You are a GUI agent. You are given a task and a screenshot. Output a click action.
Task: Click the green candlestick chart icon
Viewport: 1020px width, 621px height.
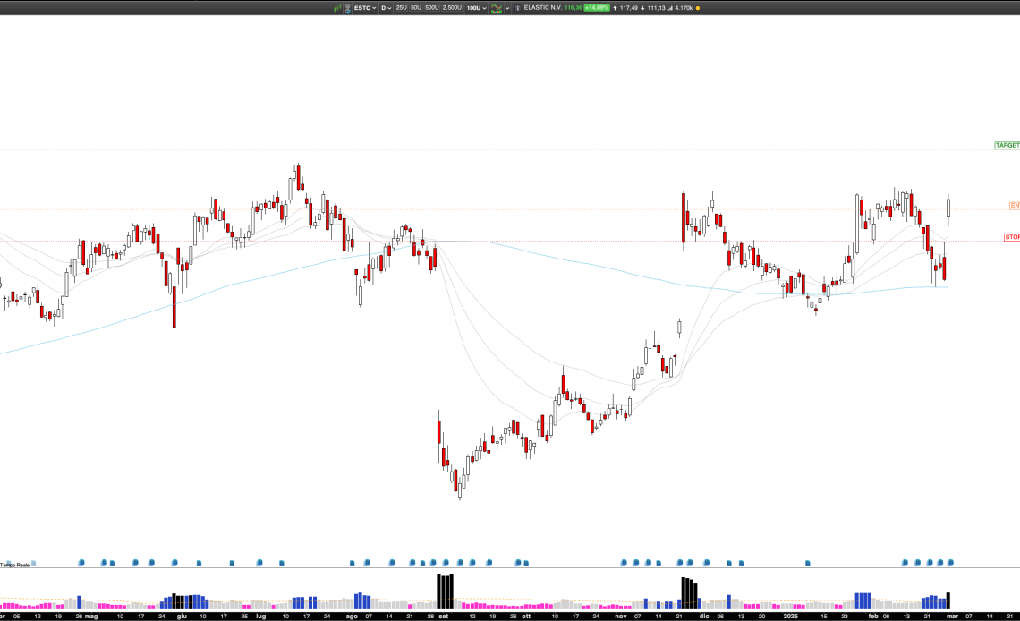pyautogui.click(x=336, y=8)
